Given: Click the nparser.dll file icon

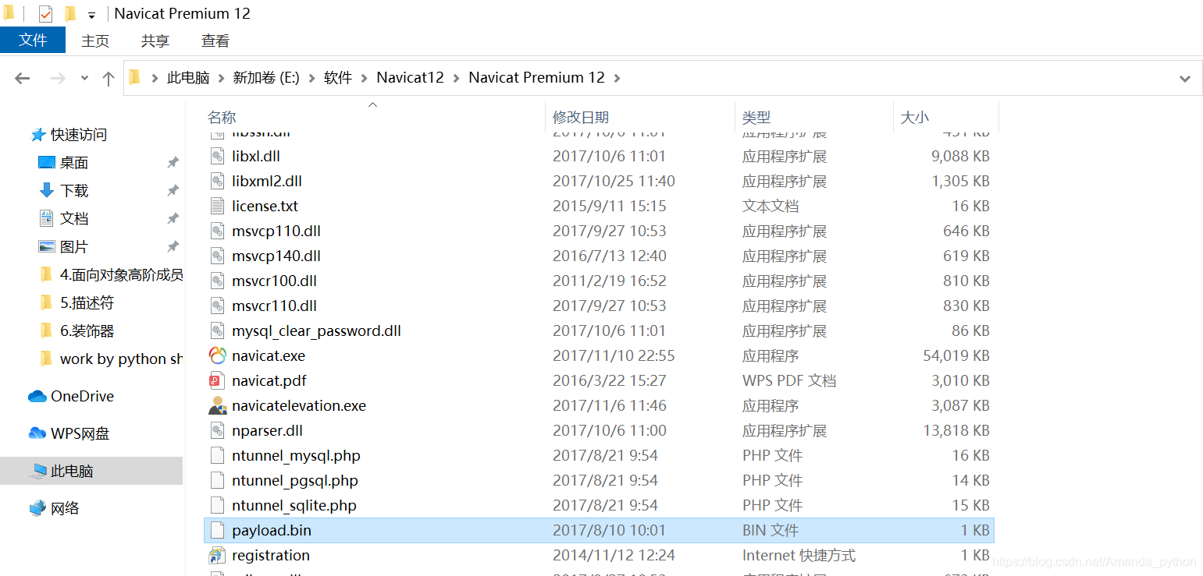Looking at the screenshot, I should click(217, 430).
